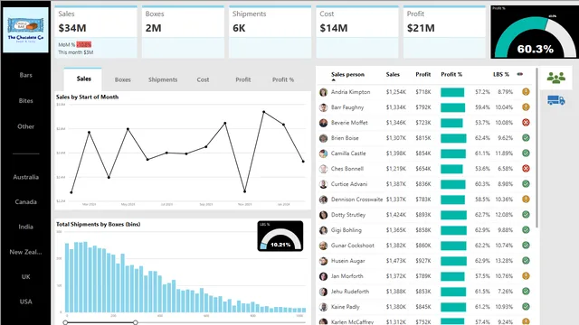The height and width of the screenshot is (325, 579).
Task: Click Camilla Castle's green check status icon
Action: pos(526,153)
